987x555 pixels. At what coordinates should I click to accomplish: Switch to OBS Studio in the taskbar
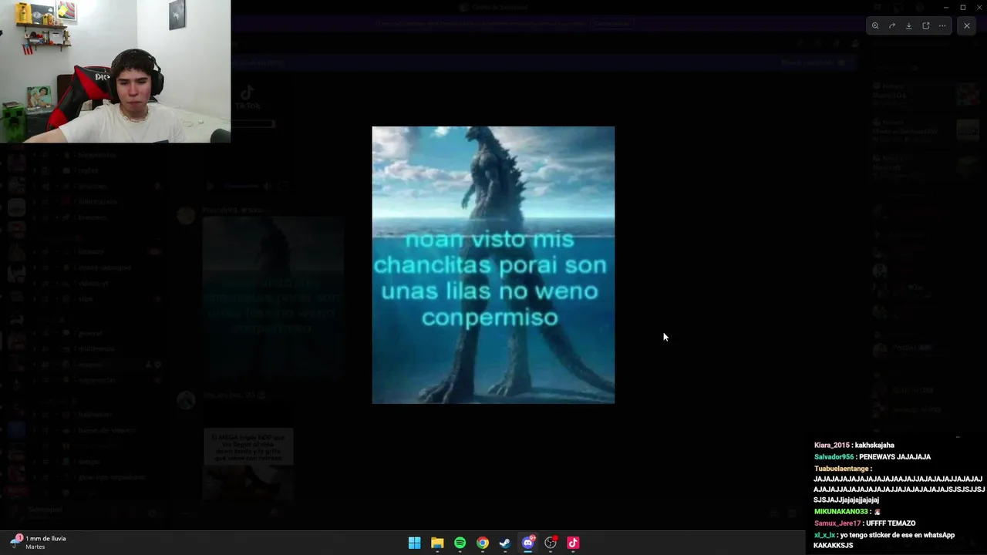pos(551,543)
